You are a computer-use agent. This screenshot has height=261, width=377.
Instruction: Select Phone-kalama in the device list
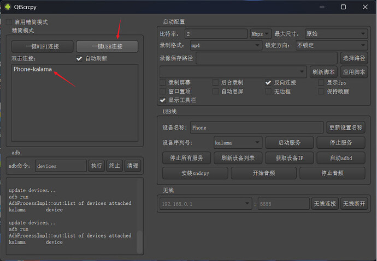click(33, 69)
